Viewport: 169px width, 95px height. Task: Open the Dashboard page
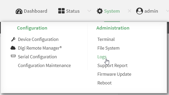(x=35, y=11)
